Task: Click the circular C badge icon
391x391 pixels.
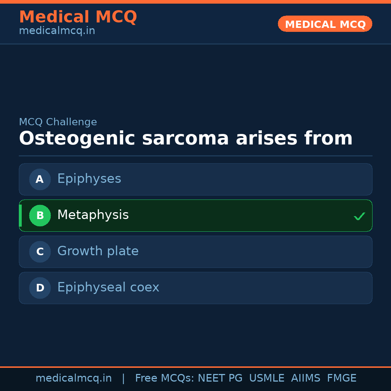Action: [40, 252]
